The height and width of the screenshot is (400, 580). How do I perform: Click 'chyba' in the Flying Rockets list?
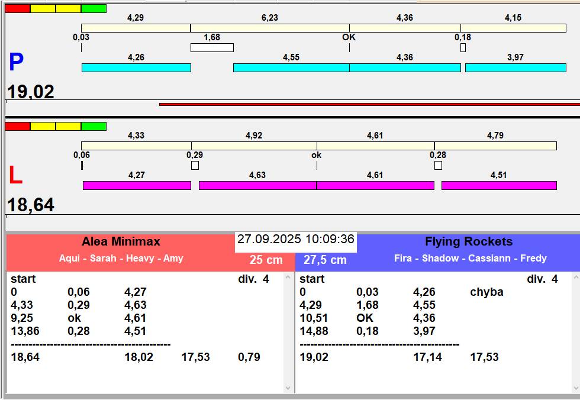tap(486, 292)
